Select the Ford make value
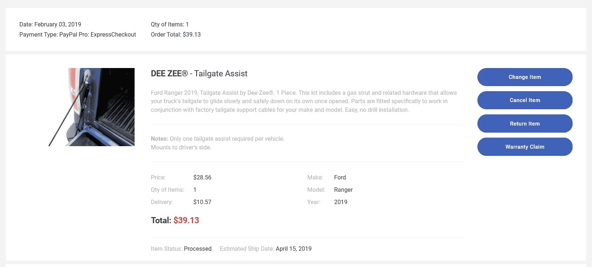Viewport: 592px width, 267px height. 340,177
